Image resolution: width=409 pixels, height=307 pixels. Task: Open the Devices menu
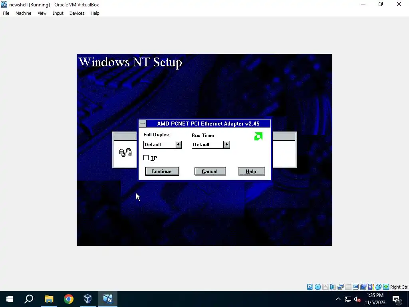pos(77,13)
